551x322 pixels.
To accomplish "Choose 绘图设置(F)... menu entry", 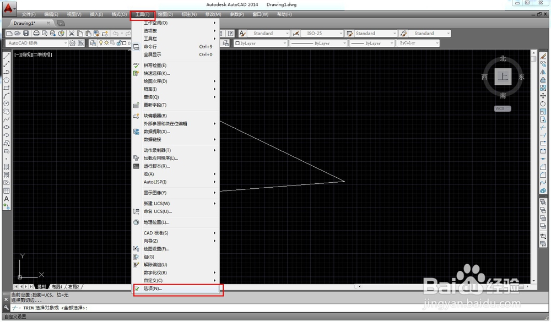I will tap(176, 249).
